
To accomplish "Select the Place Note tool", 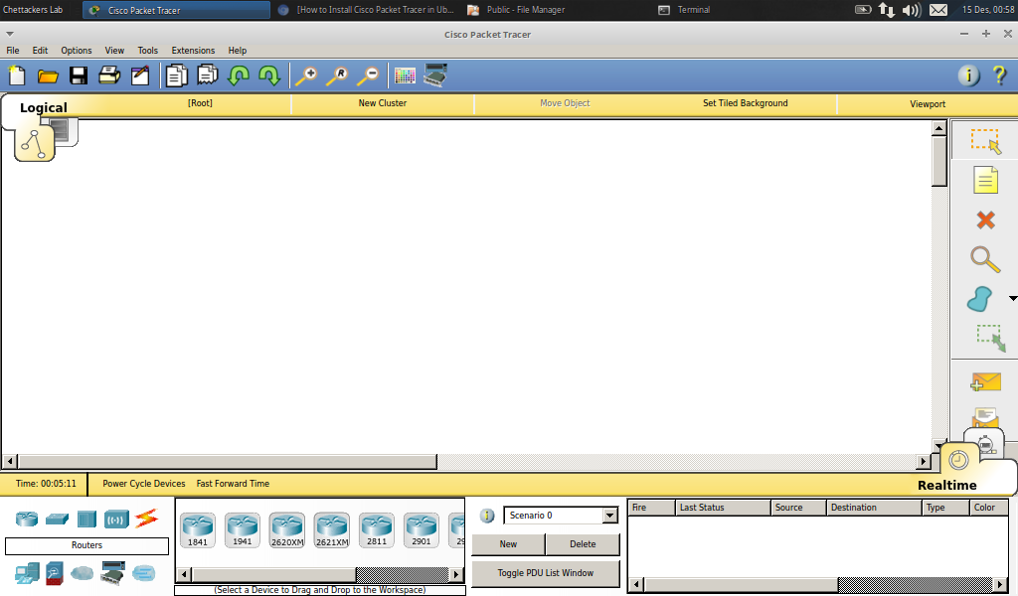I will pyautogui.click(x=985, y=180).
